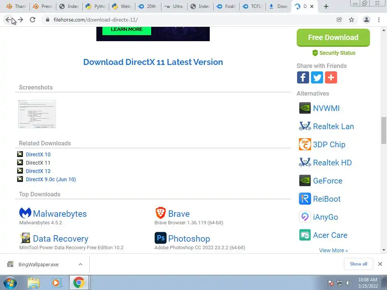Click the Photoshop Ps icon
387x290 pixels.
160,238
